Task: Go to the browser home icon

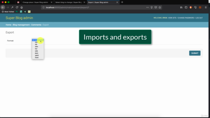Action: pos(22,7)
